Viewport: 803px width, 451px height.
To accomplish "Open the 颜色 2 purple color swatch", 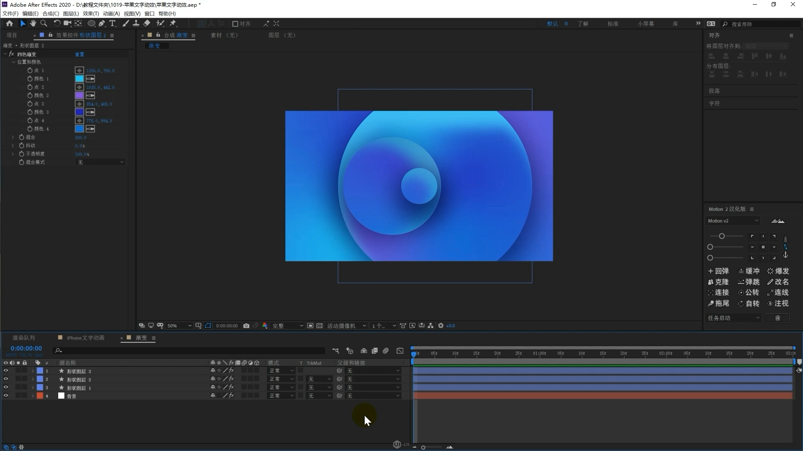I will [x=79, y=95].
